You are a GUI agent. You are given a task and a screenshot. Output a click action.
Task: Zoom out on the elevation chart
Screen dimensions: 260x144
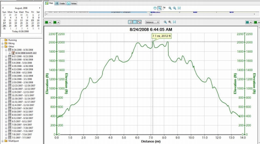170,22
